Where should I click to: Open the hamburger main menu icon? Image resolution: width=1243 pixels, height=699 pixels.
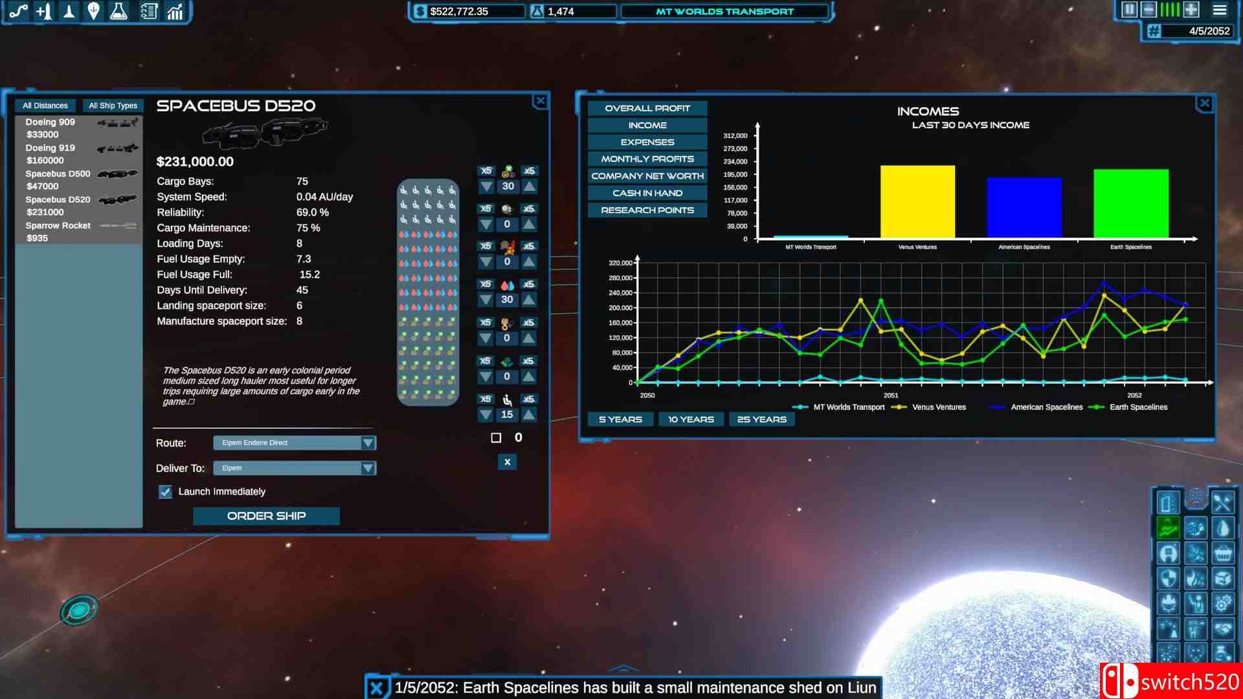1220,10
